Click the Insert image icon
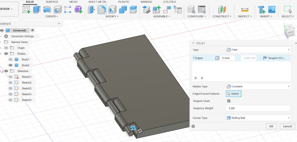This screenshot has width=297, height=142. 272,10
